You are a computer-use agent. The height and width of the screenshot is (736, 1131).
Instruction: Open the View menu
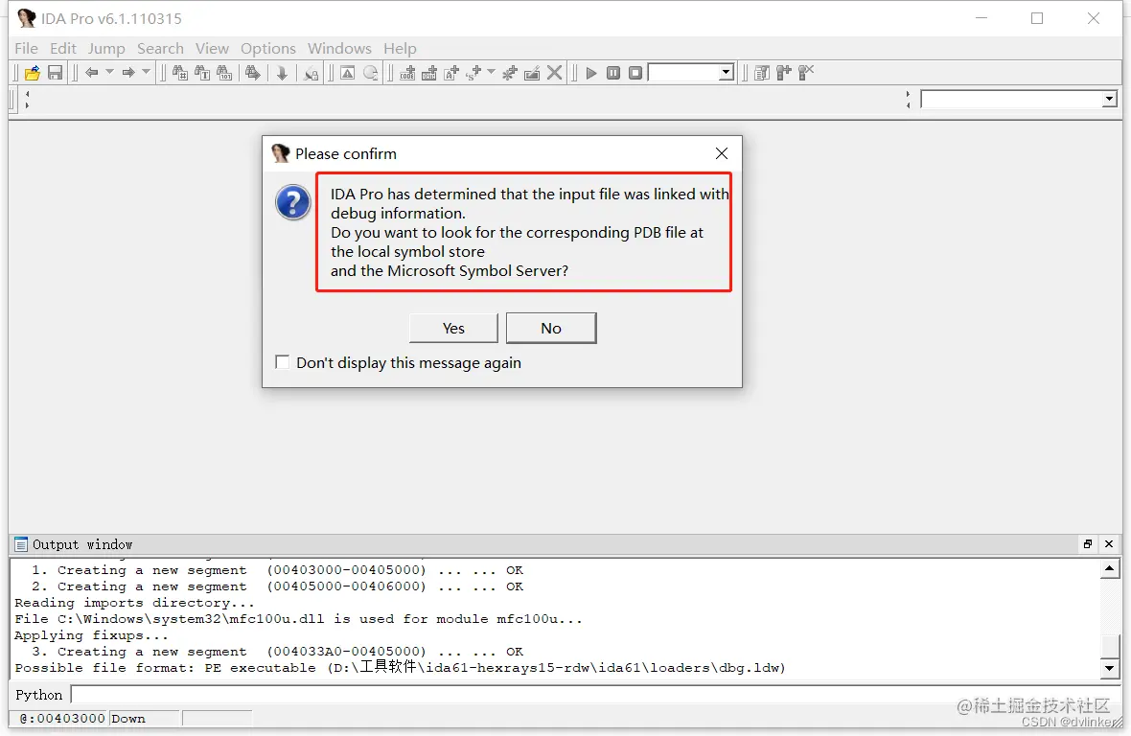212,48
